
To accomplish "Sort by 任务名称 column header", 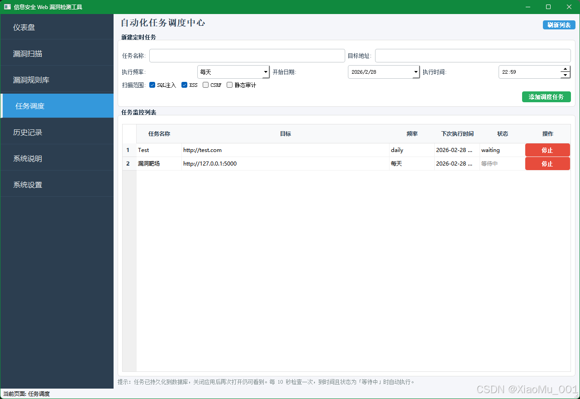I will coord(159,134).
